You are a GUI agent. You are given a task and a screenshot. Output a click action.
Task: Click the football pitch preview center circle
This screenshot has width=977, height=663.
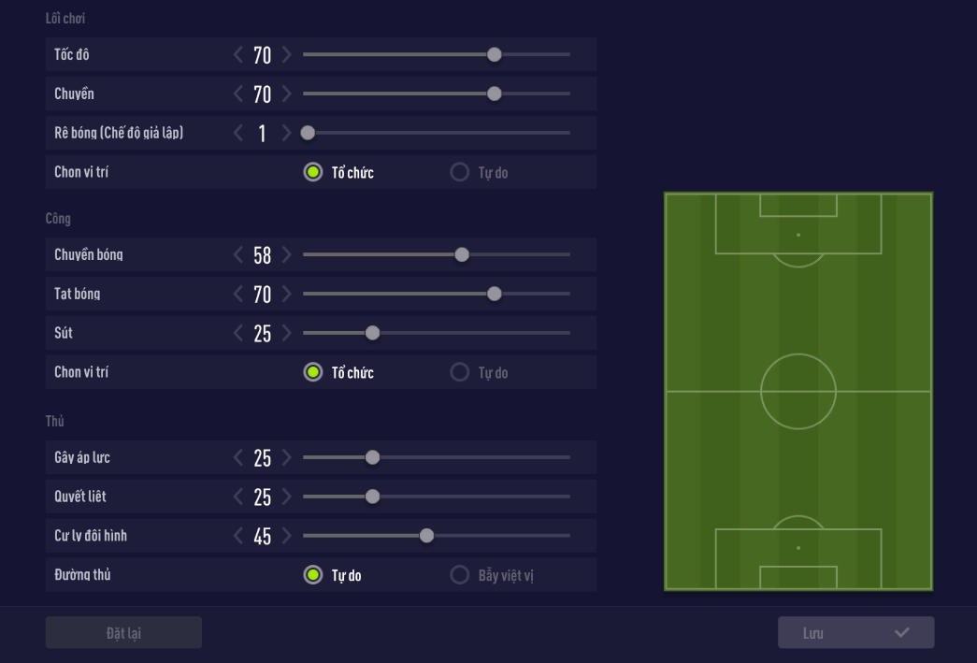797,391
